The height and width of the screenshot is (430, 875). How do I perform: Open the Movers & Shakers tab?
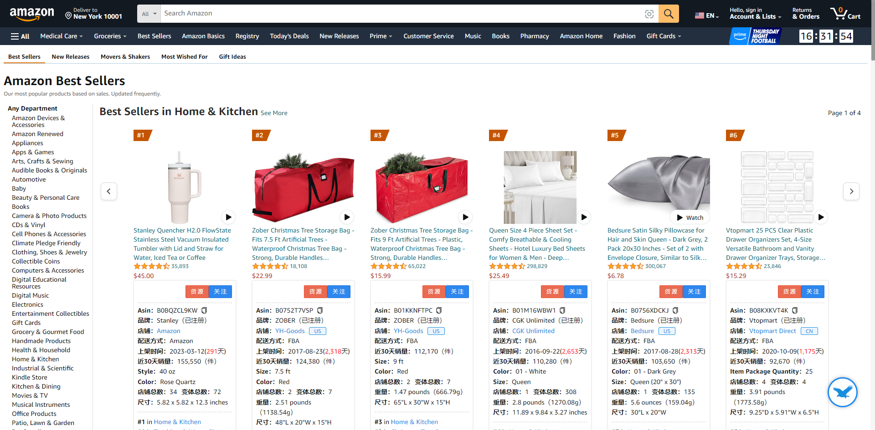125,57
